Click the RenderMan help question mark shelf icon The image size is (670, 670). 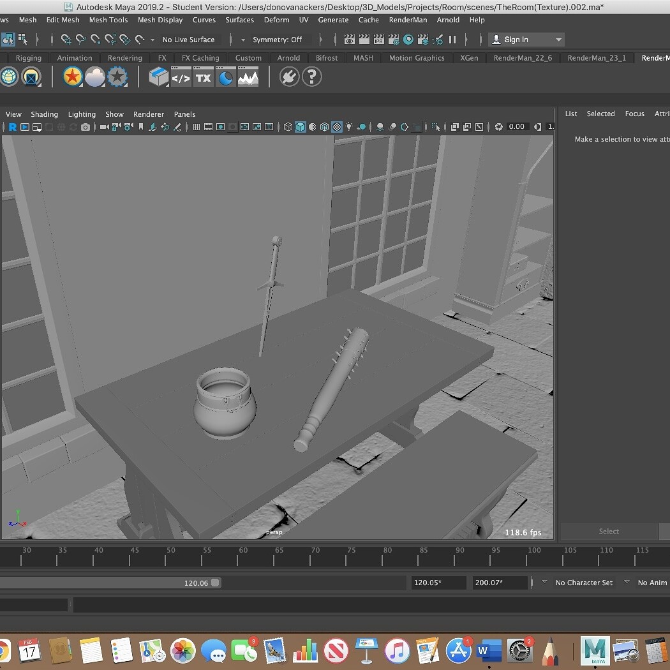pos(311,77)
